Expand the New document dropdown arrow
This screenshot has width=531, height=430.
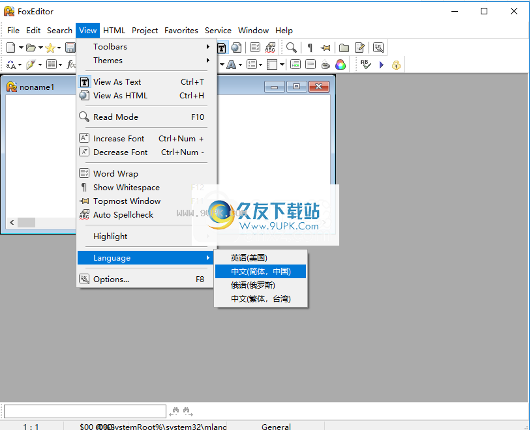click(x=21, y=48)
